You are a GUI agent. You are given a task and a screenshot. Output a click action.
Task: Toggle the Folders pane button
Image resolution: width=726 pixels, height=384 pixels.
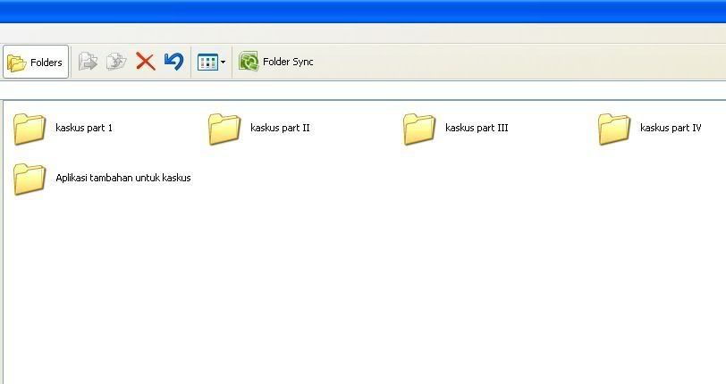click(x=36, y=62)
